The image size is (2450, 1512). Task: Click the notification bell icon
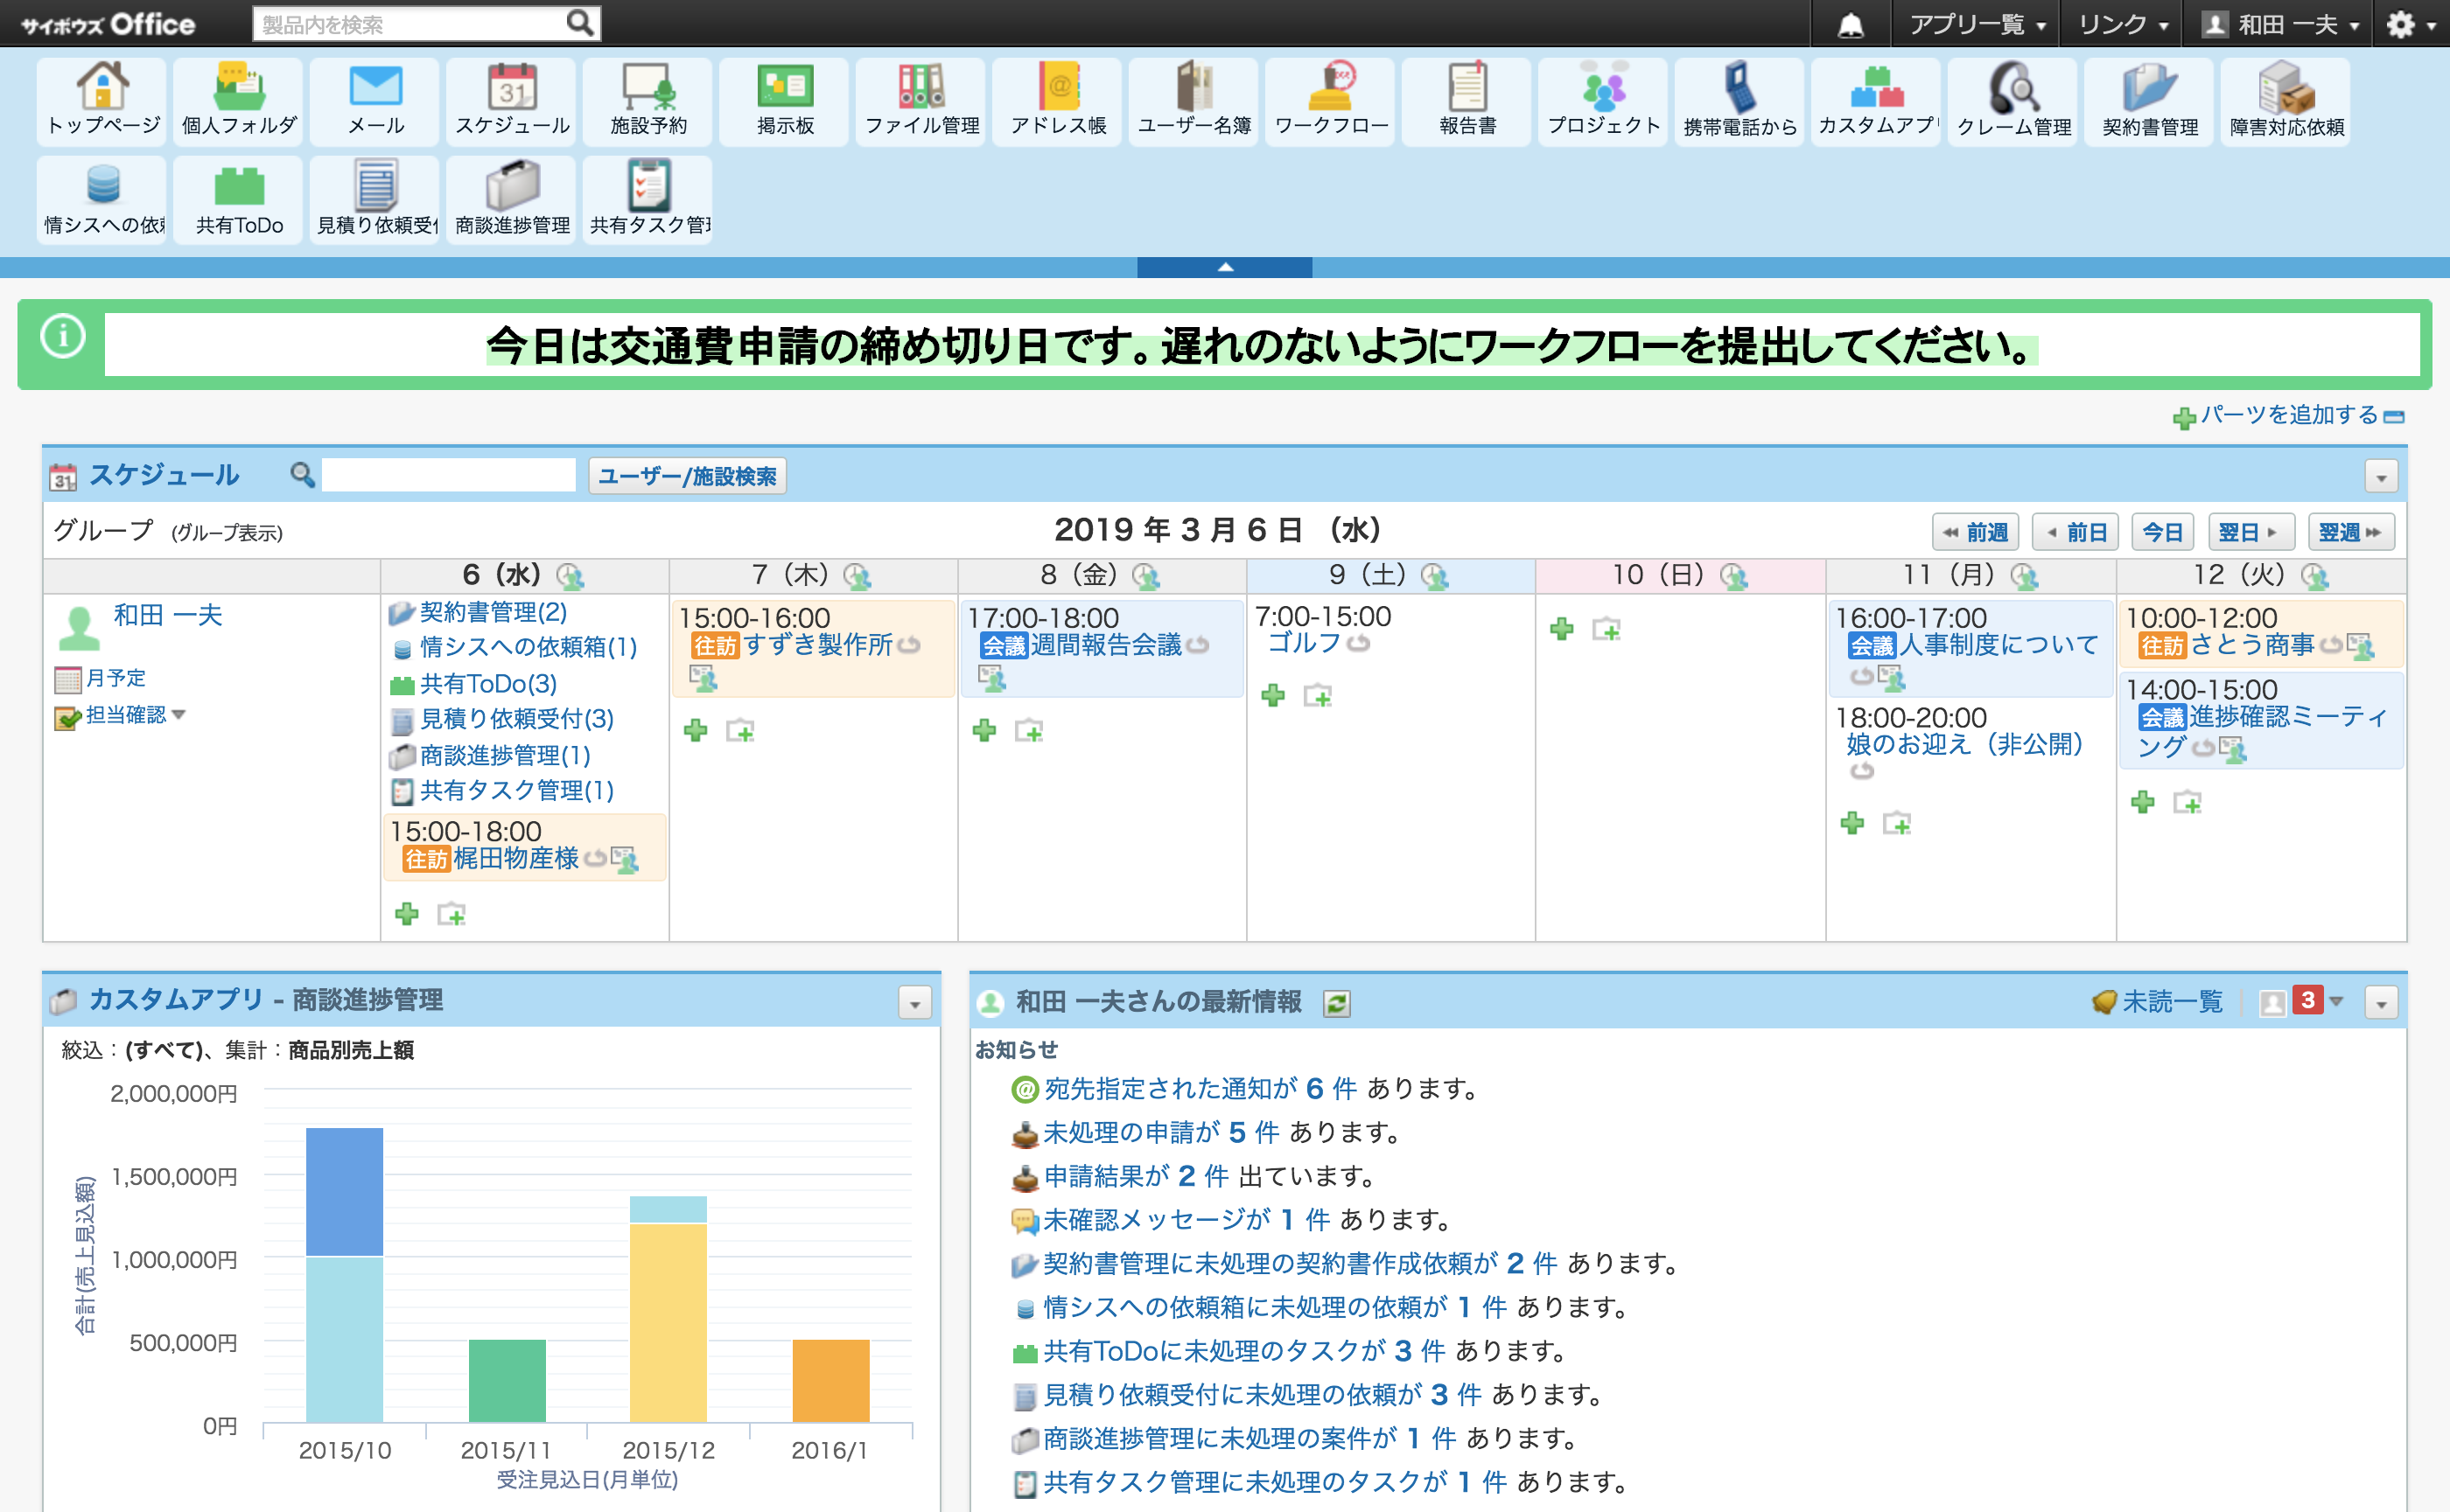1851,24
